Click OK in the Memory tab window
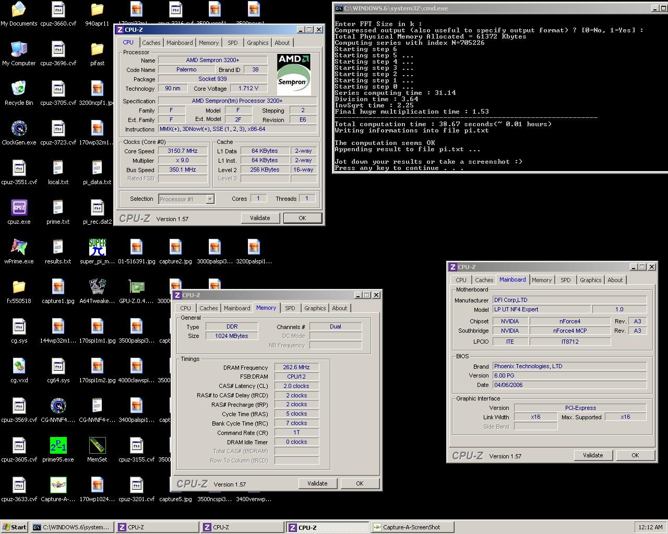The width and height of the screenshot is (668, 534). 360,483
